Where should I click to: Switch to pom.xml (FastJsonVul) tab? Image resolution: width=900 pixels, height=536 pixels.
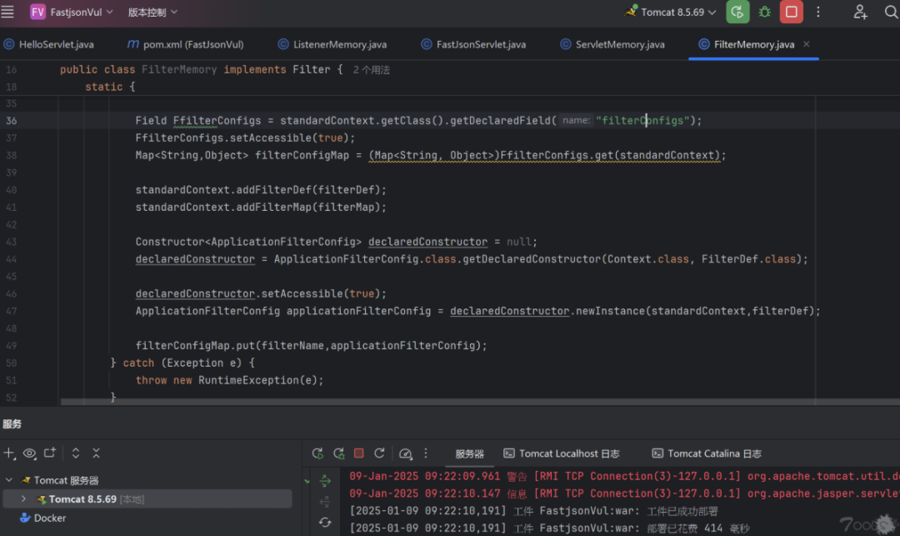pyautogui.click(x=185, y=44)
